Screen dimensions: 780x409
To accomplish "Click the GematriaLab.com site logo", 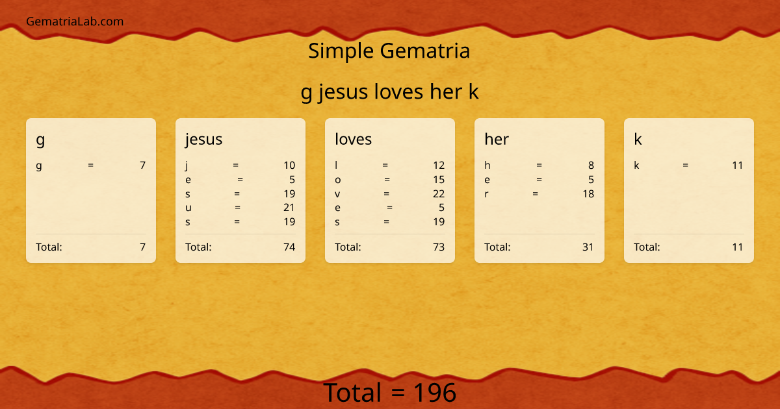I will tap(74, 21).
